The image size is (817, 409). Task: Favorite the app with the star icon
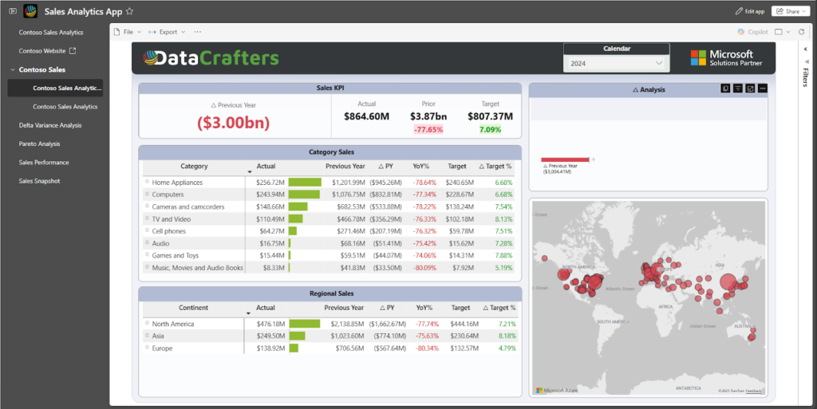[x=130, y=11]
